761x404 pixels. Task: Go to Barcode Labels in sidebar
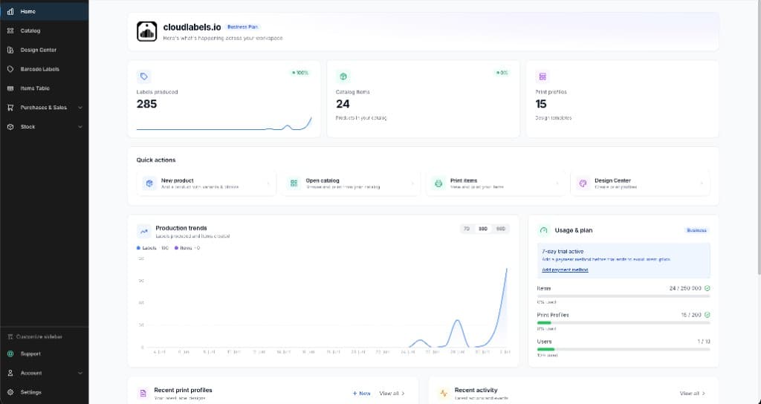coord(44,69)
